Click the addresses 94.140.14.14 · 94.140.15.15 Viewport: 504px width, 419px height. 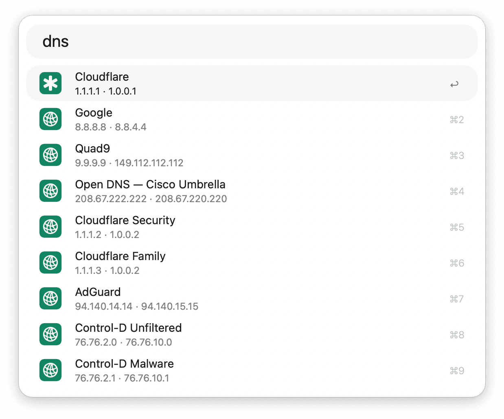(x=137, y=307)
